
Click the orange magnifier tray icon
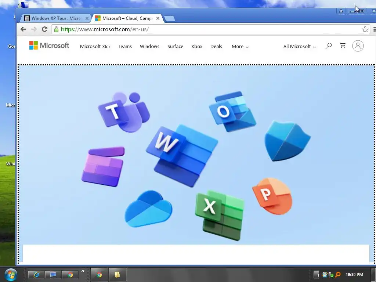tap(338, 275)
